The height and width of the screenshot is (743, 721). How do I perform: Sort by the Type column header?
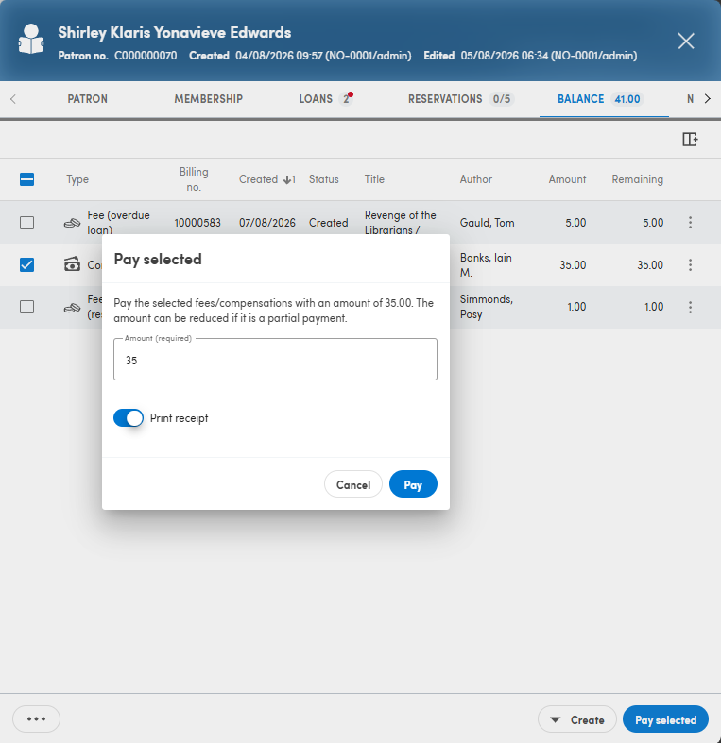(x=77, y=179)
